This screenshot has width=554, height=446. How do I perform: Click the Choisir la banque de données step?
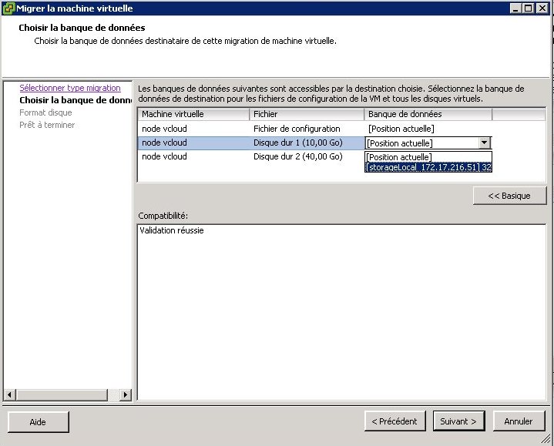pos(75,100)
